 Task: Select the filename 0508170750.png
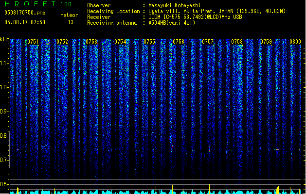[25, 13]
